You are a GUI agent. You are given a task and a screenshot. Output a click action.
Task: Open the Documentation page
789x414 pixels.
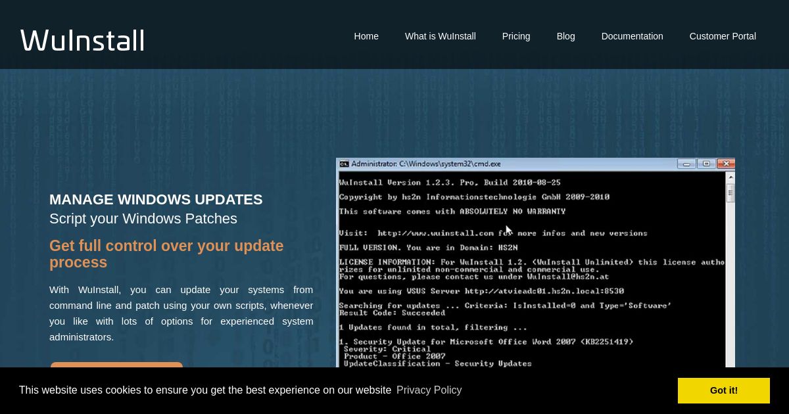coord(633,36)
